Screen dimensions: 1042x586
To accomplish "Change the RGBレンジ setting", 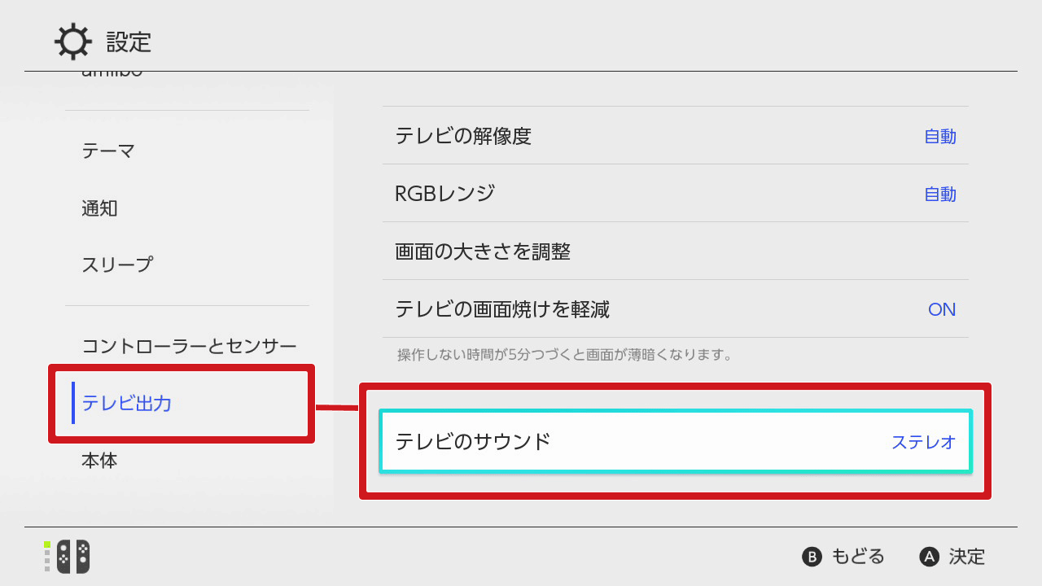I will pyautogui.click(x=675, y=194).
